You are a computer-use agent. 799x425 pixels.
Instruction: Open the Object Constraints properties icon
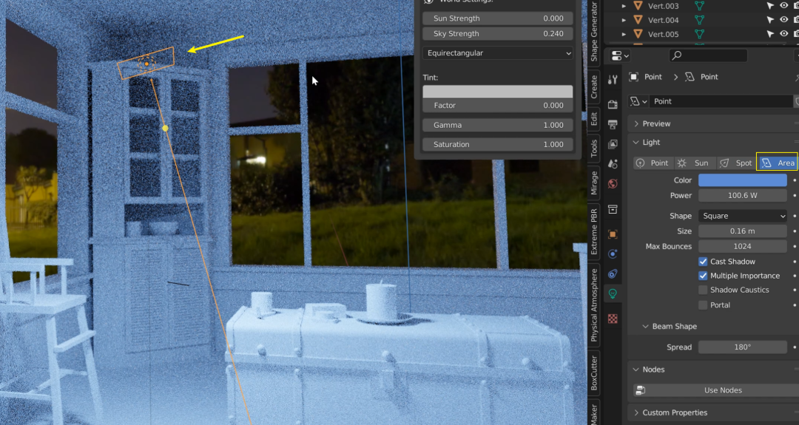pyautogui.click(x=613, y=273)
